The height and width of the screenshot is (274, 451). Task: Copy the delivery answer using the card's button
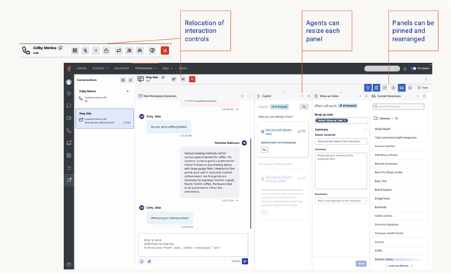point(264,149)
